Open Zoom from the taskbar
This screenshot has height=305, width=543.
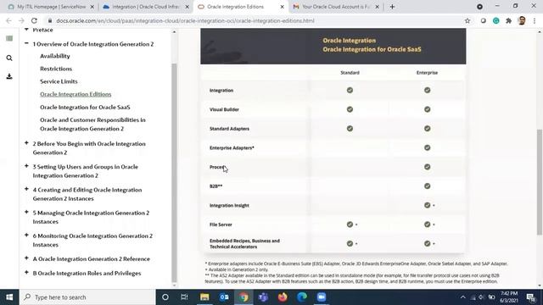(x=322, y=297)
